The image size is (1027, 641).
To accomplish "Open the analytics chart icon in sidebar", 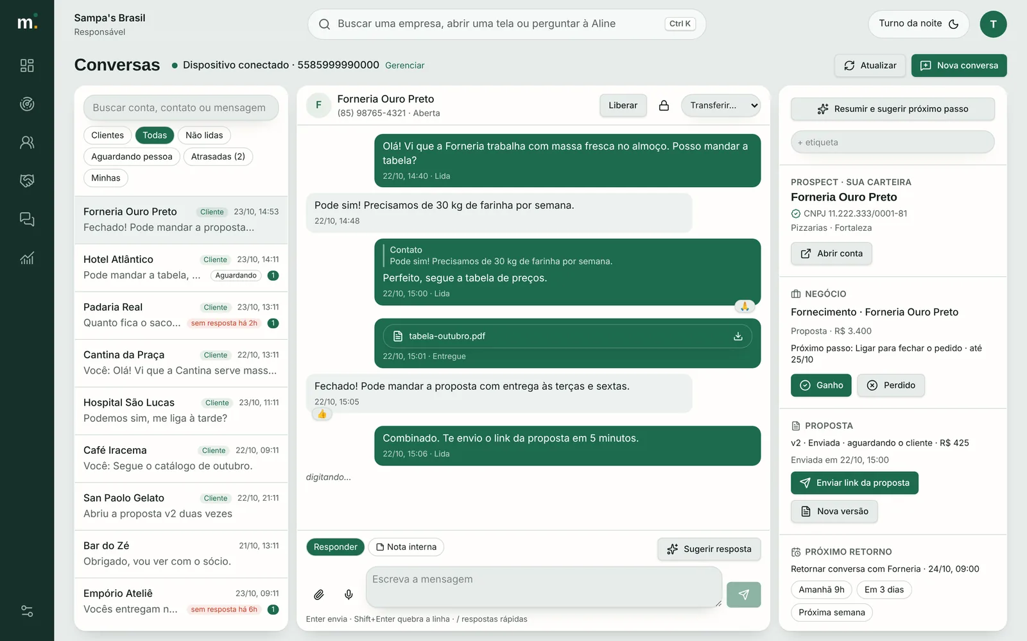I will click(27, 258).
